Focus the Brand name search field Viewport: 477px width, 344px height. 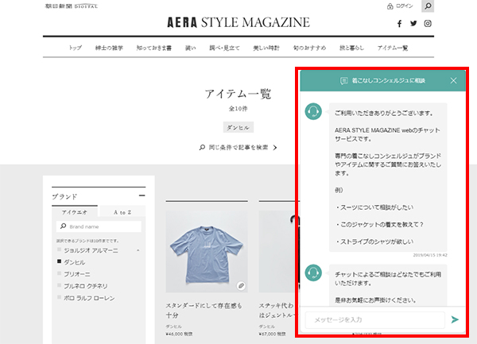tap(99, 226)
